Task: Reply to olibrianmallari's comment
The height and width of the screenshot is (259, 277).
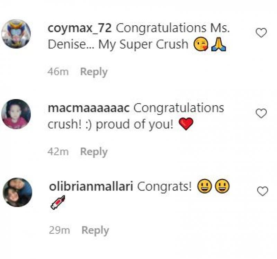Action: point(95,230)
